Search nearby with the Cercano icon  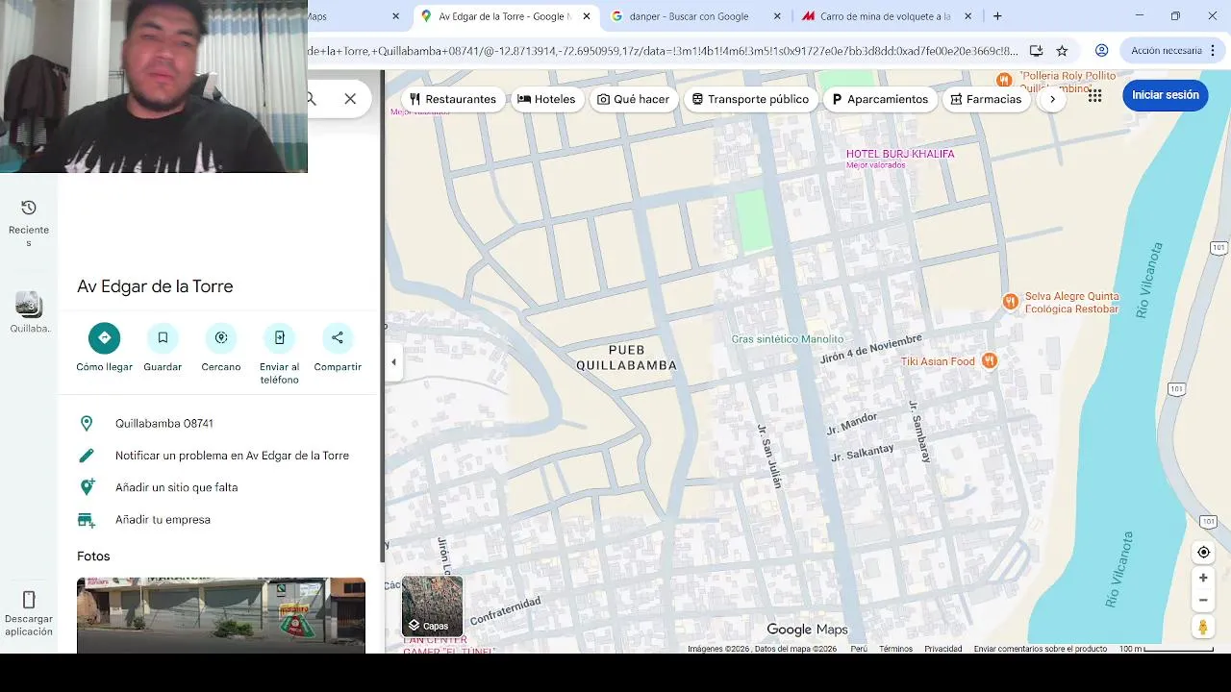tap(221, 337)
